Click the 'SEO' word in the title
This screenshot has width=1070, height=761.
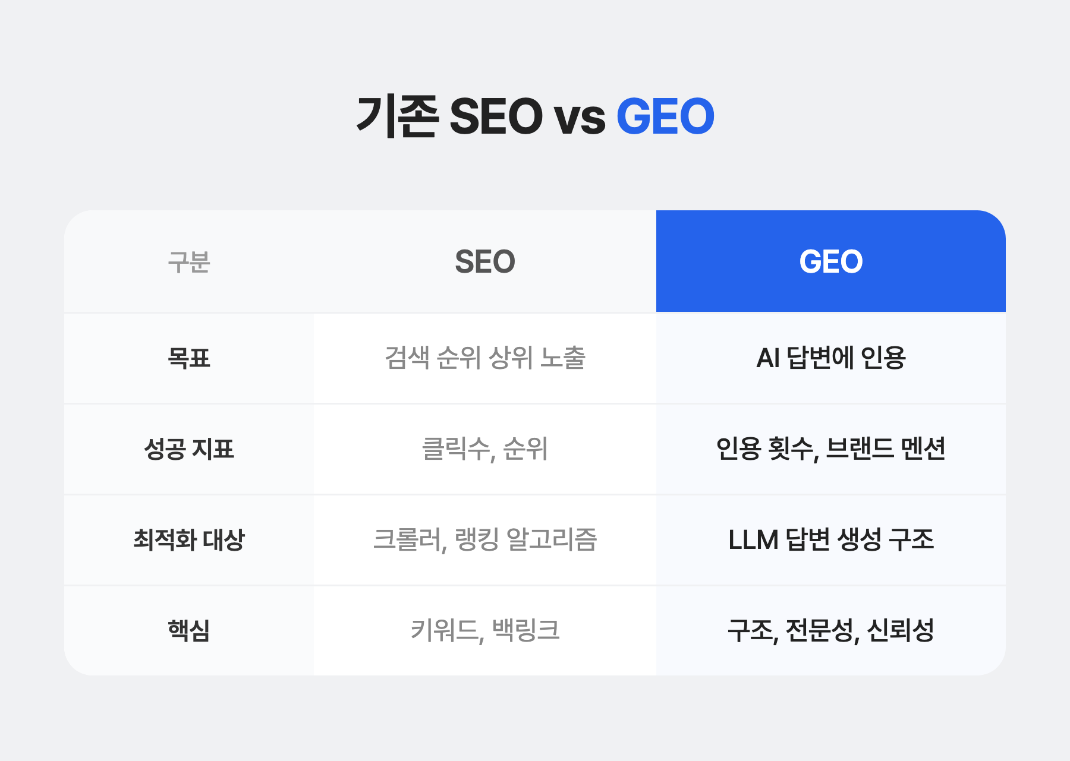click(496, 116)
